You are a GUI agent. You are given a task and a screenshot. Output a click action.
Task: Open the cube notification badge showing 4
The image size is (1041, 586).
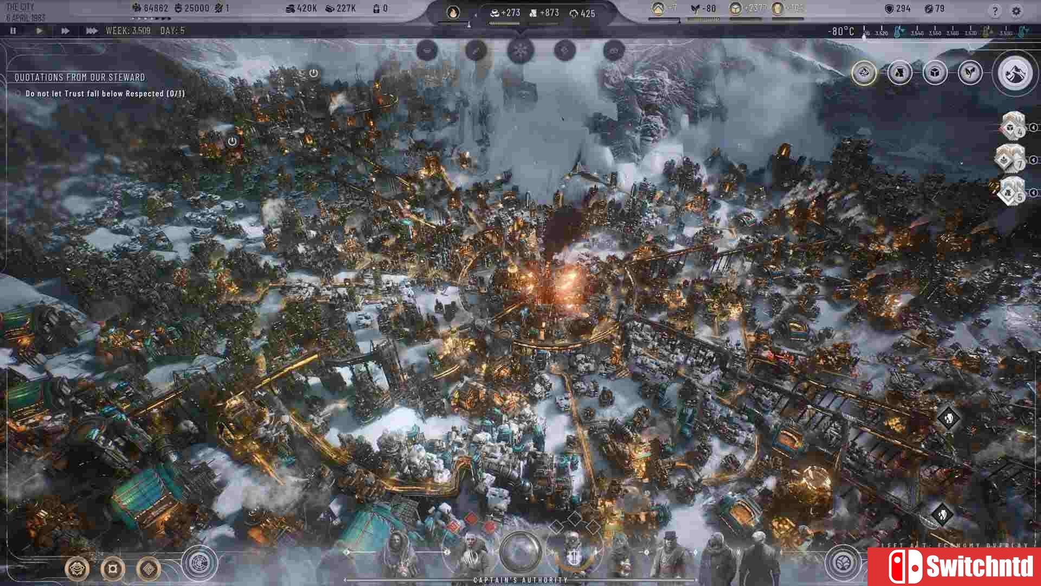1013,126
